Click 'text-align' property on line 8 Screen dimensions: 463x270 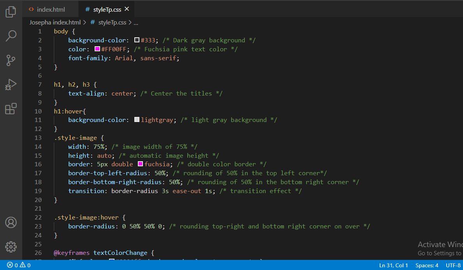tap(86, 93)
